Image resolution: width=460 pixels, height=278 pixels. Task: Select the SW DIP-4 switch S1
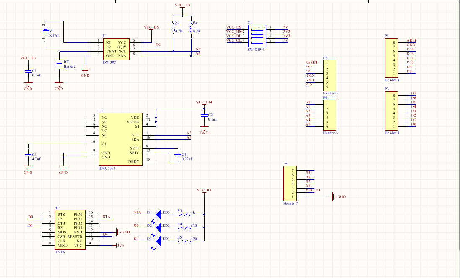pyautogui.click(x=257, y=36)
